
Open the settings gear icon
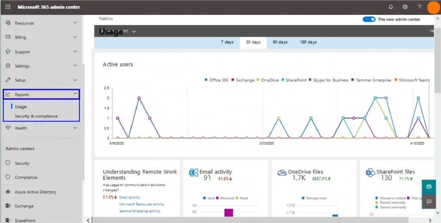pos(405,7)
